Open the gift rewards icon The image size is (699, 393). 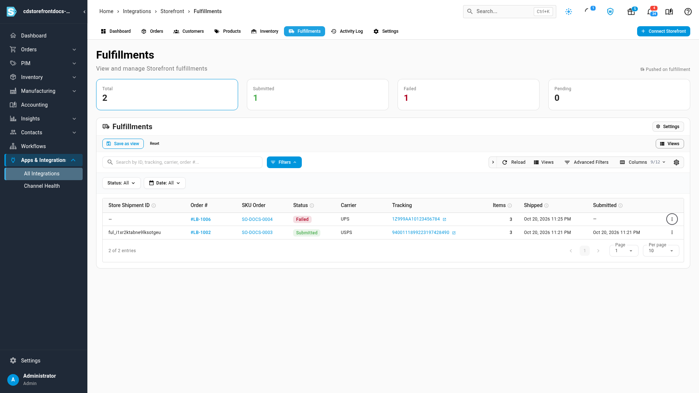click(x=631, y=12)
